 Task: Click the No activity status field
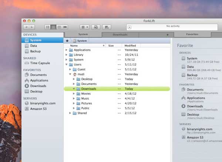[x=172, y=27]
